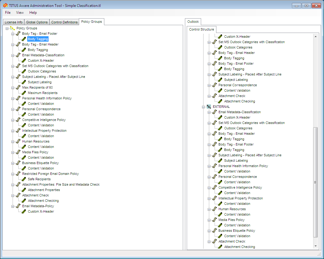Click the scroll icon beside Email Metadata-Classification in left panel

pos(18,55)
